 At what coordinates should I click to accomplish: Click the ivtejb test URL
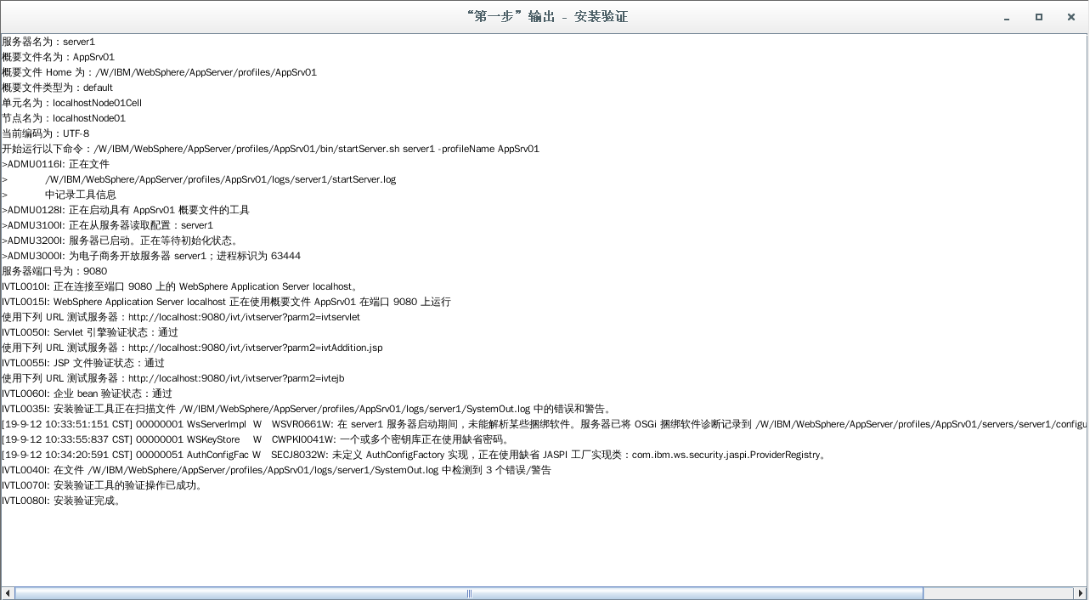pos(238,378)
